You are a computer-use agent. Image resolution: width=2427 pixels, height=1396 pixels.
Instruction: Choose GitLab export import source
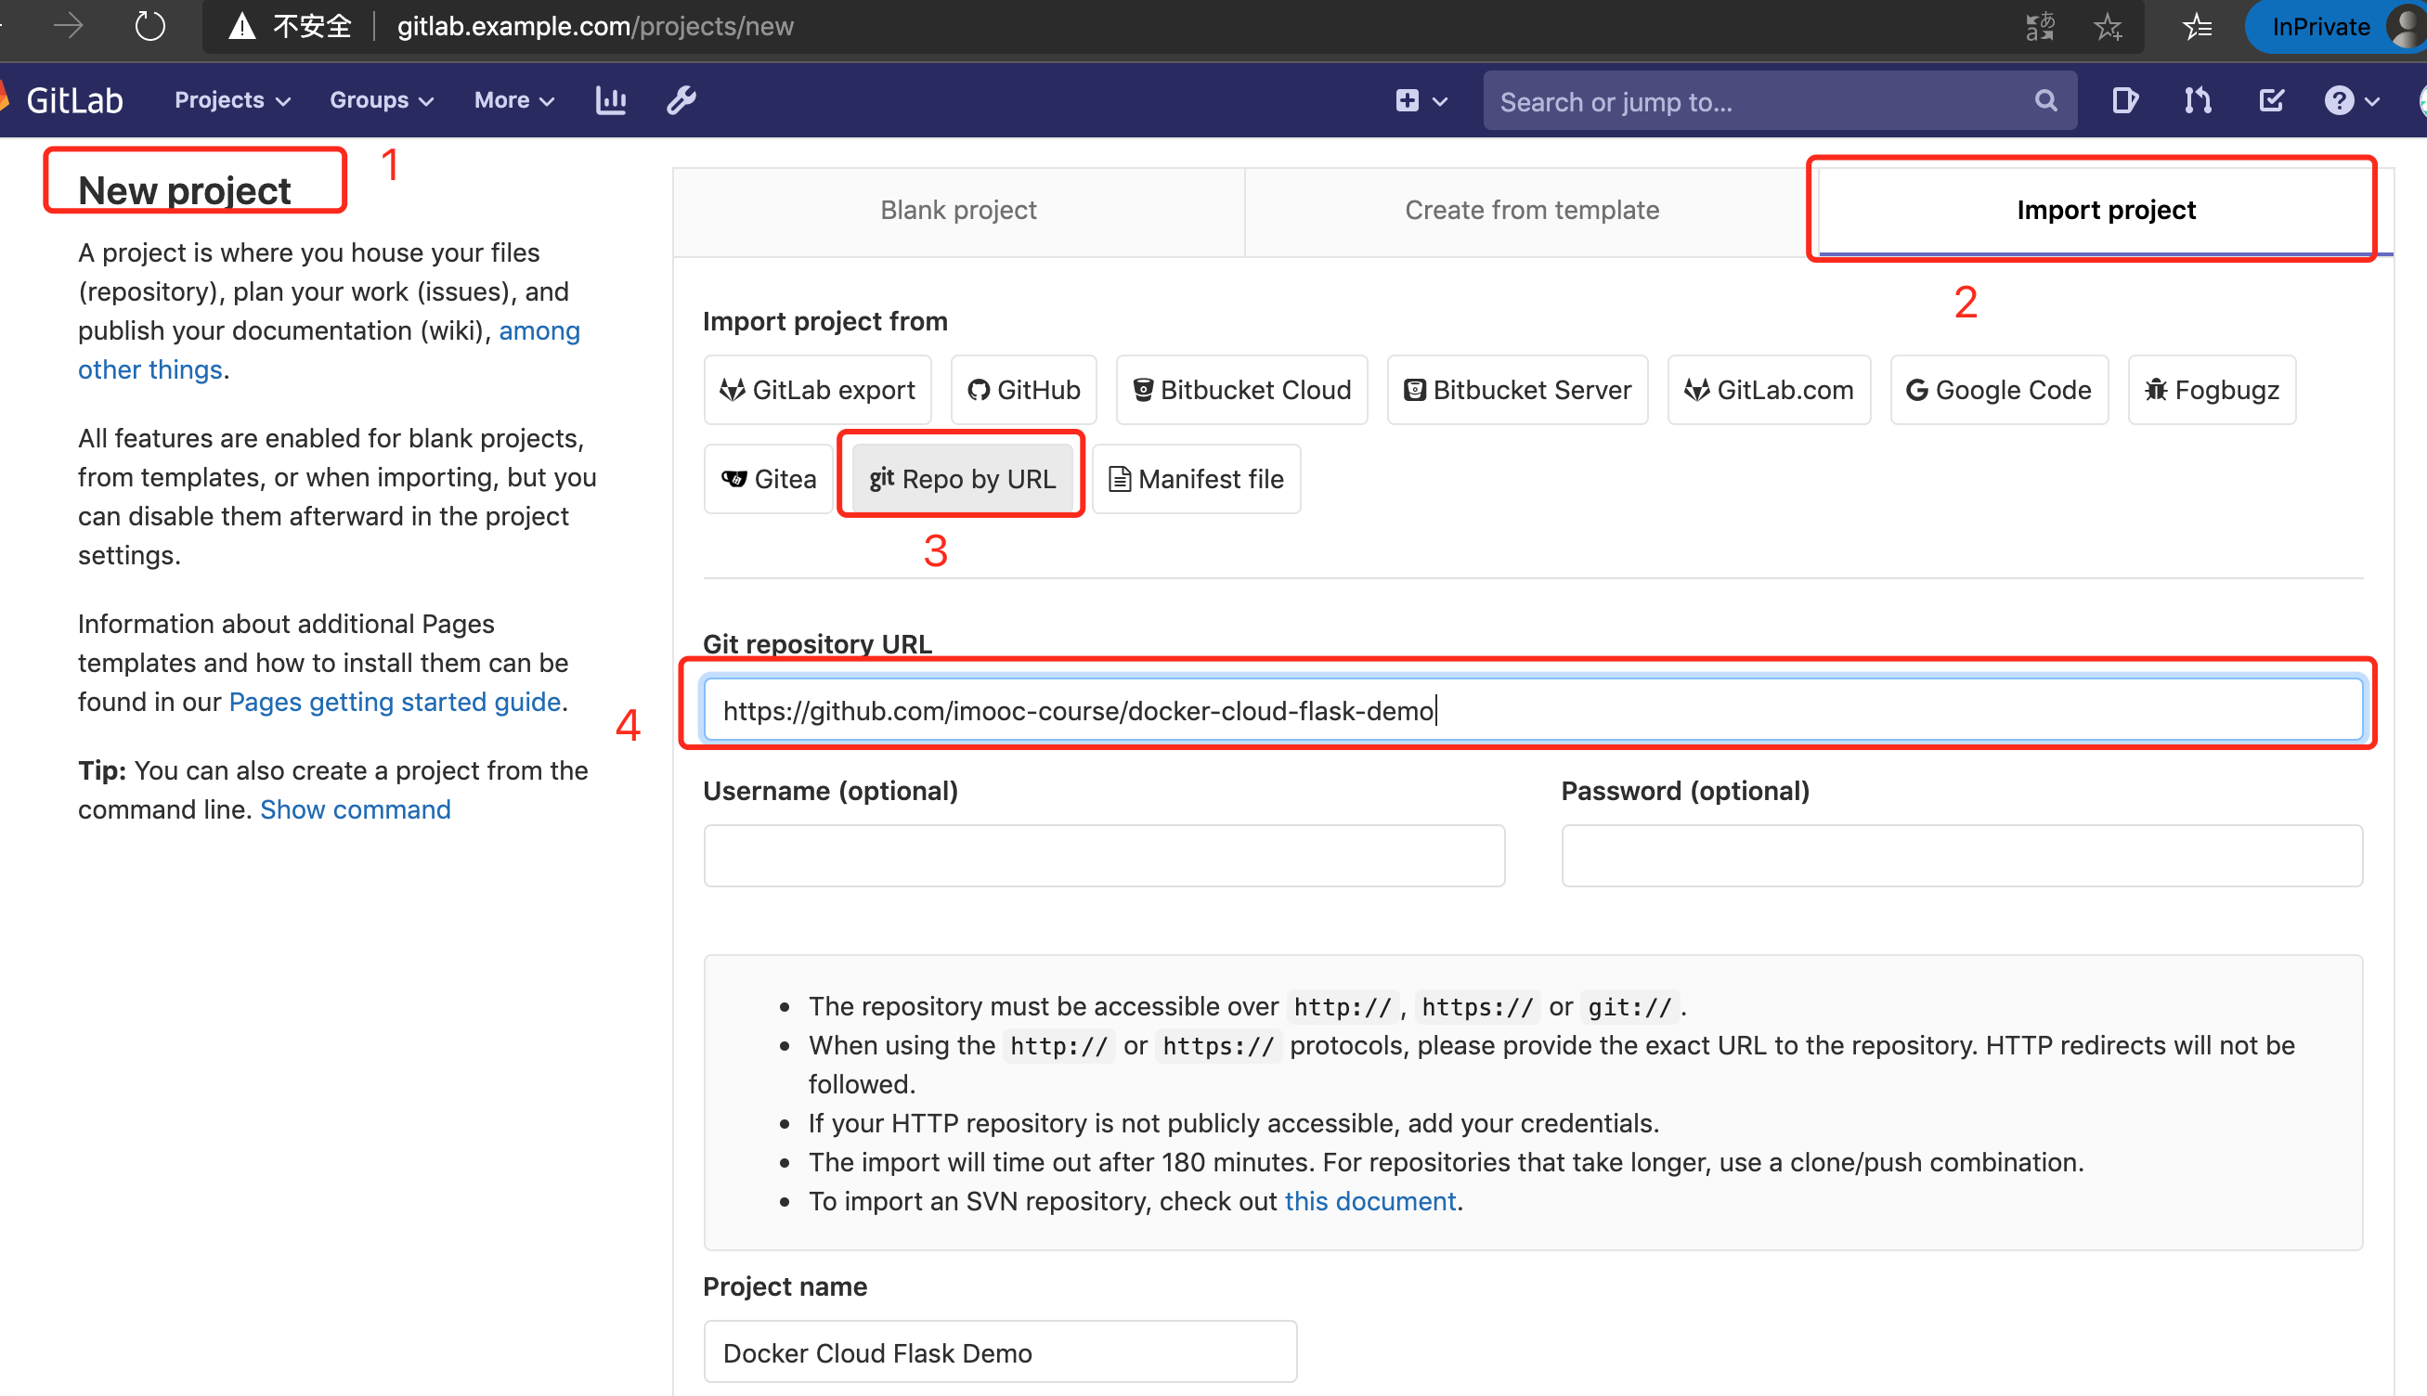click(x=818, y=390)
